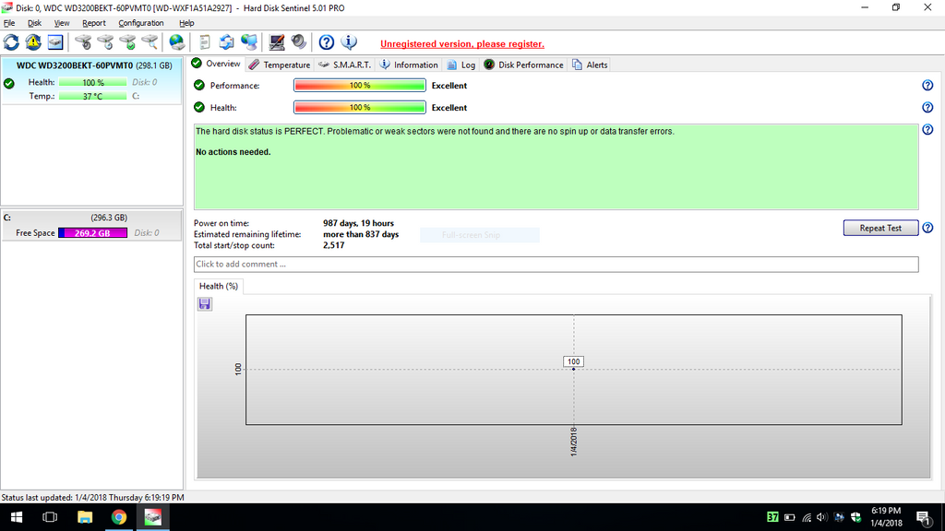Screen dimensions: 945x531
Task: Switch to the Log tab
Action: coord(461,65)
